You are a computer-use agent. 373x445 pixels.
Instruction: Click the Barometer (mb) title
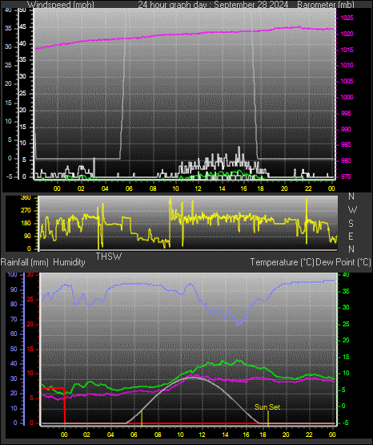coord(326,5)
